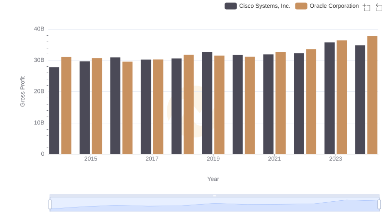
Task: Click the 2019 x-axis label
Action: [213, 159]
